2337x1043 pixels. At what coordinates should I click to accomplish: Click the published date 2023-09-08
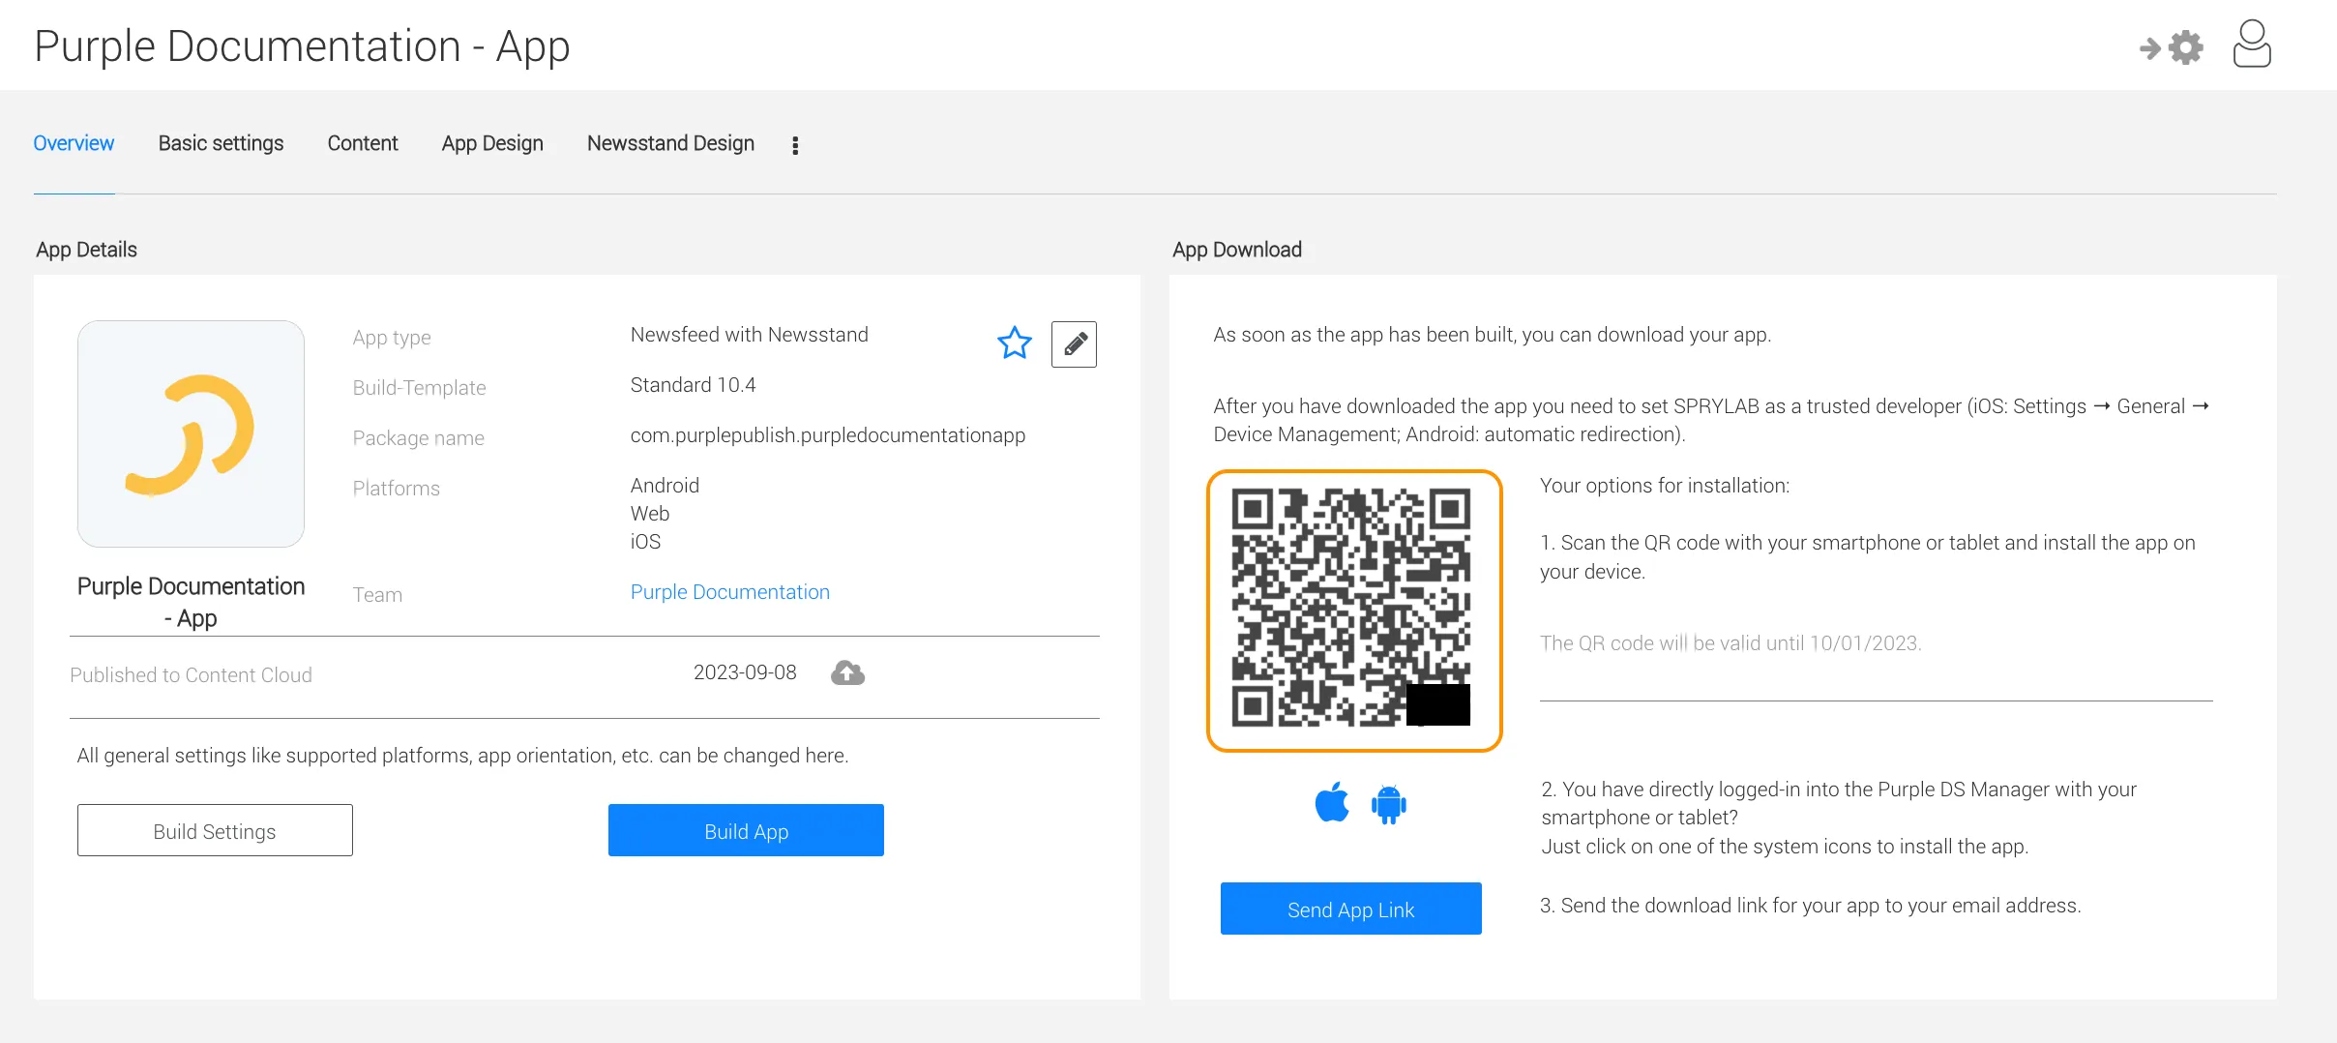745,672
